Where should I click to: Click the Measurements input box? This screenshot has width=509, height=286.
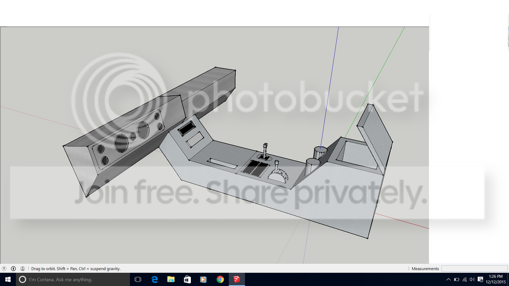pyautogui.click(x=474, y=269)
